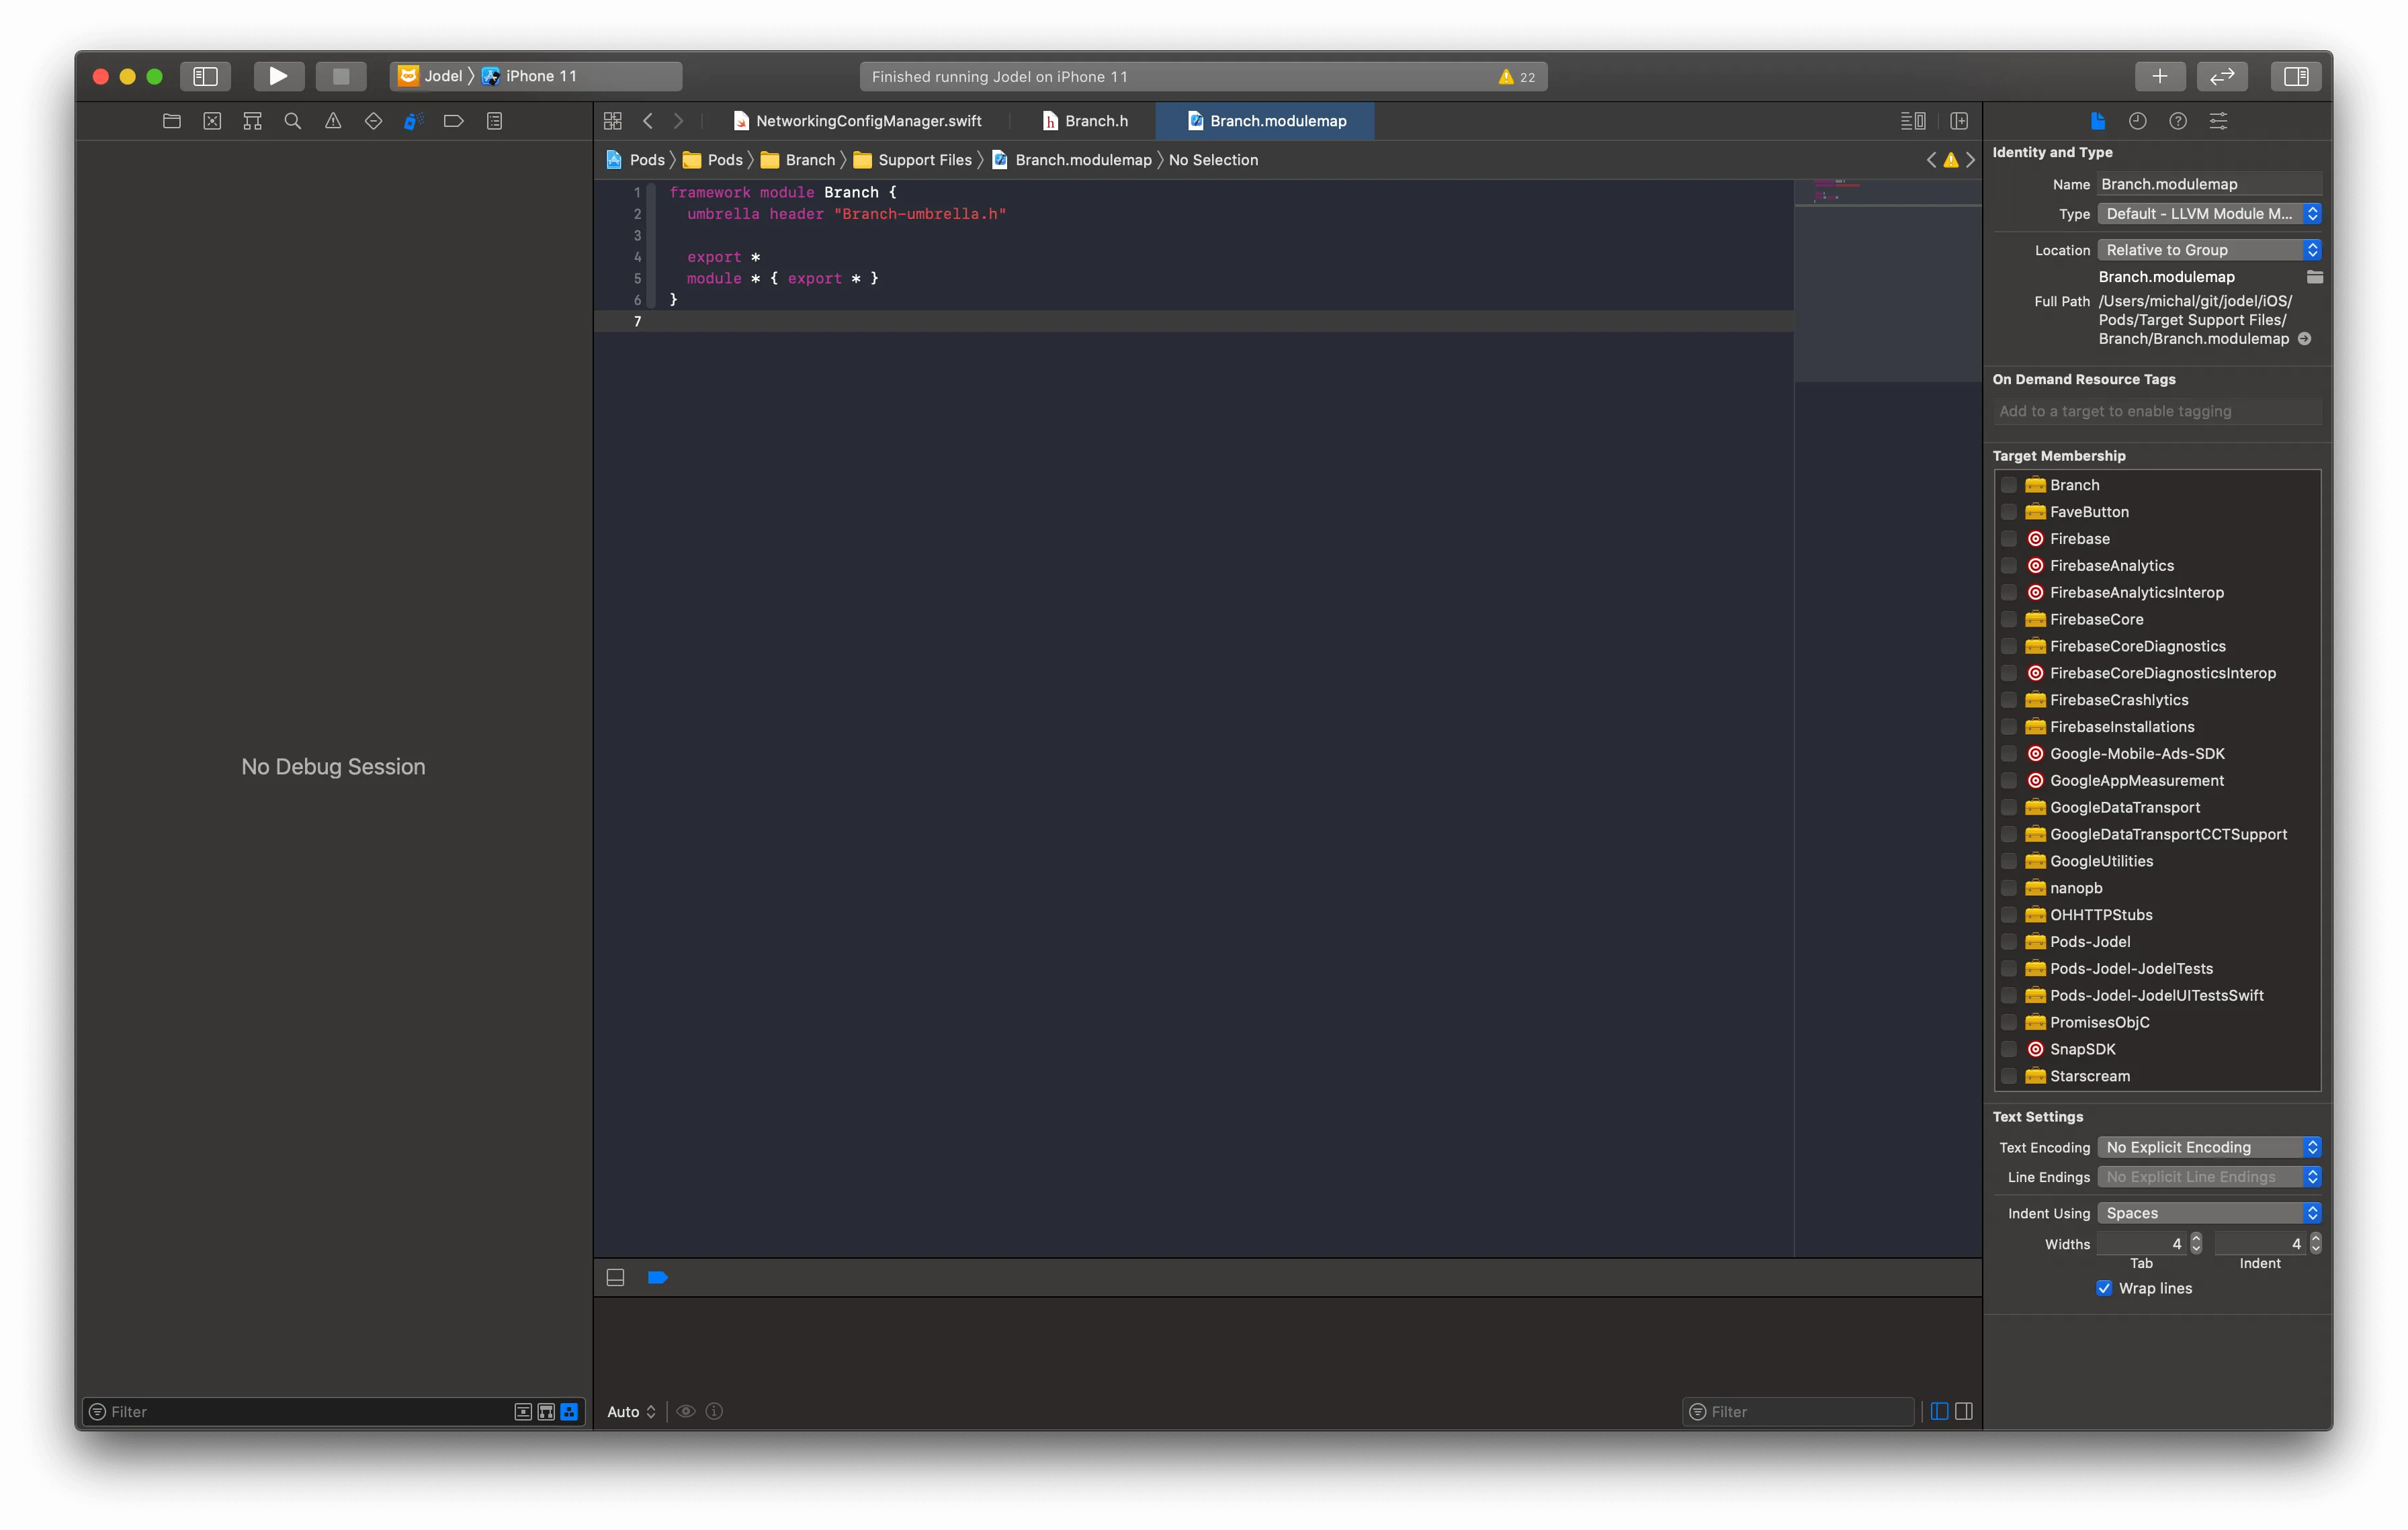The image size is (2408, 1530).
Task: Toggle the breakpoints activation icon
Action: 657,1277
